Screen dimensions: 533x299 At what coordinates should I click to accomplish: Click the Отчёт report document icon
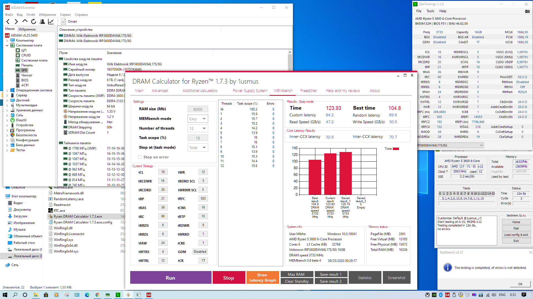(x=63, y=22)
